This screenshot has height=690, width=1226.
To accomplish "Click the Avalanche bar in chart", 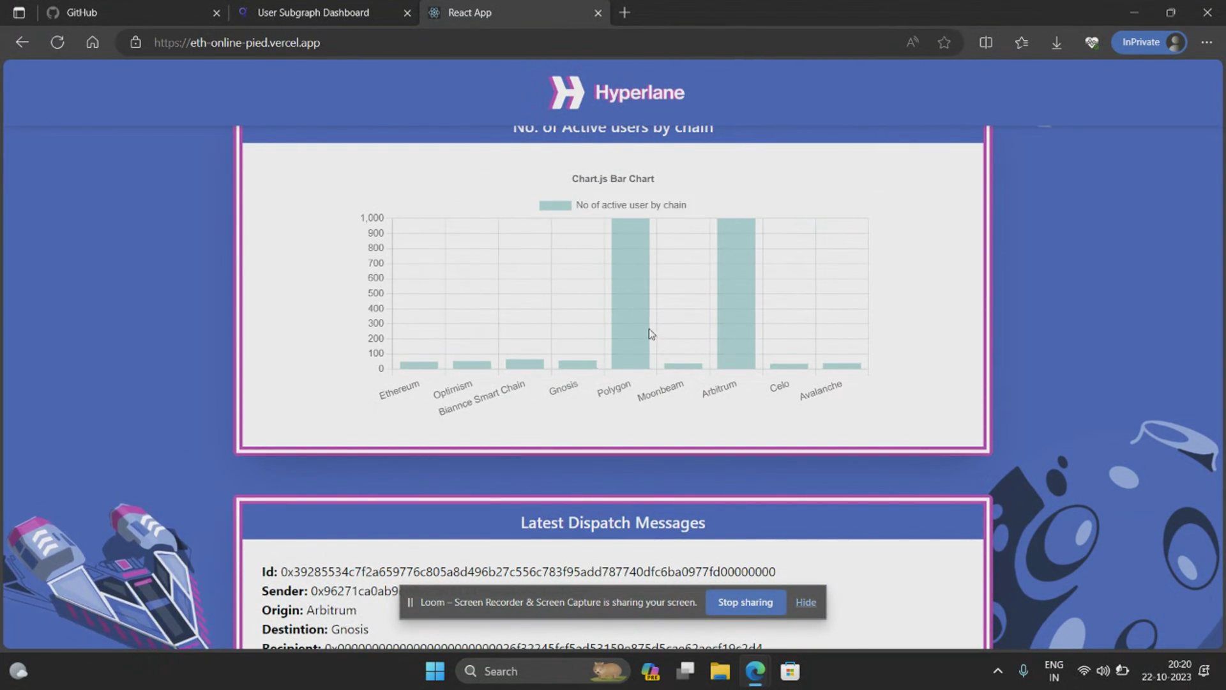I will (x=842, y=366).
